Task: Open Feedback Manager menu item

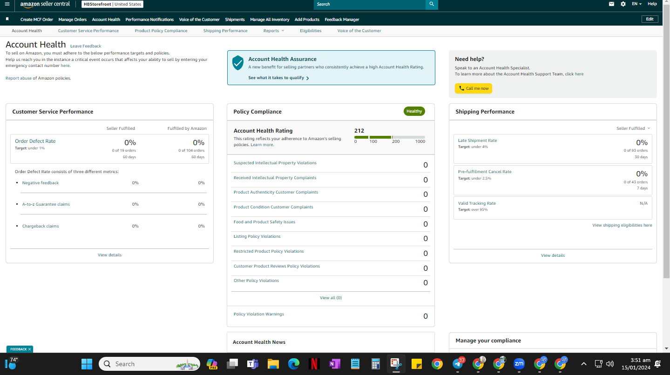Action: (x=342, y=20)
